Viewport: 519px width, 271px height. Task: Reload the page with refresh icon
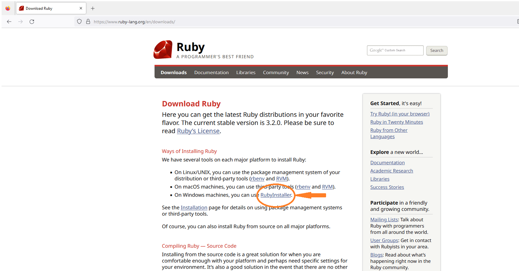point(32,22)
